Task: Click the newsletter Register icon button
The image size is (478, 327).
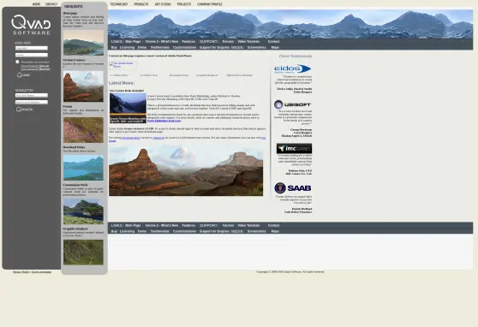Action: coord(24,110)
